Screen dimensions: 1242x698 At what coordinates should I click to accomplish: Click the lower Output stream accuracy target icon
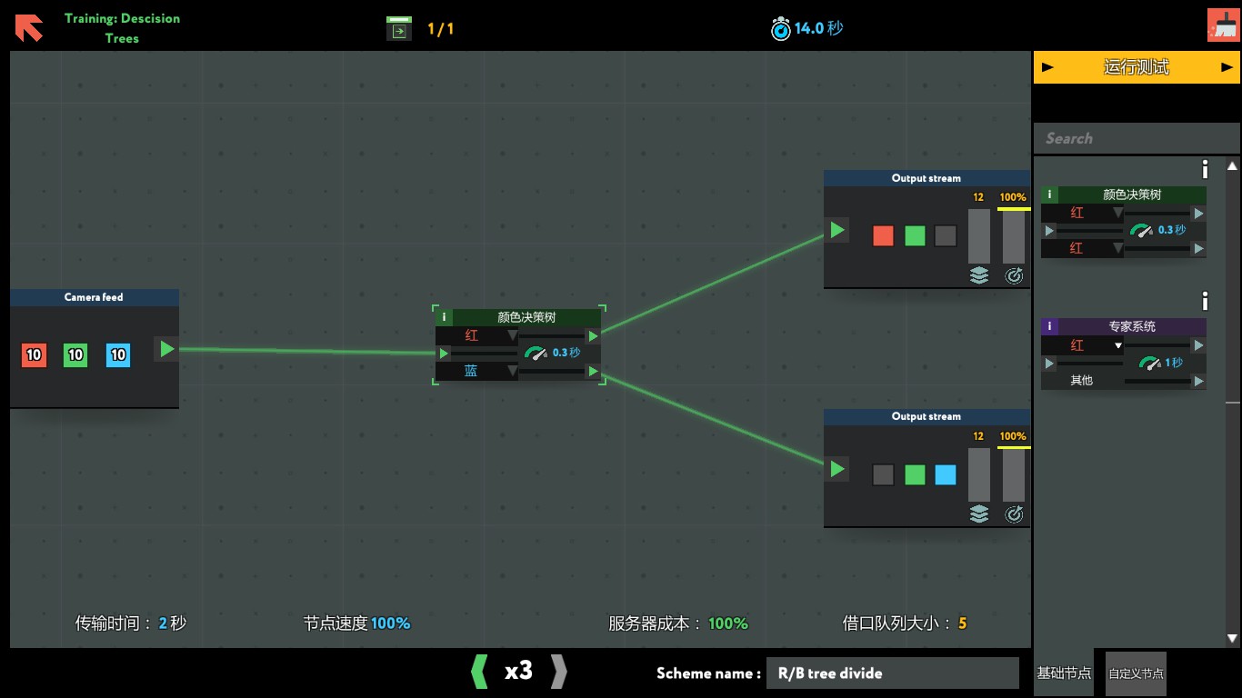click(x=1014, y=514)
